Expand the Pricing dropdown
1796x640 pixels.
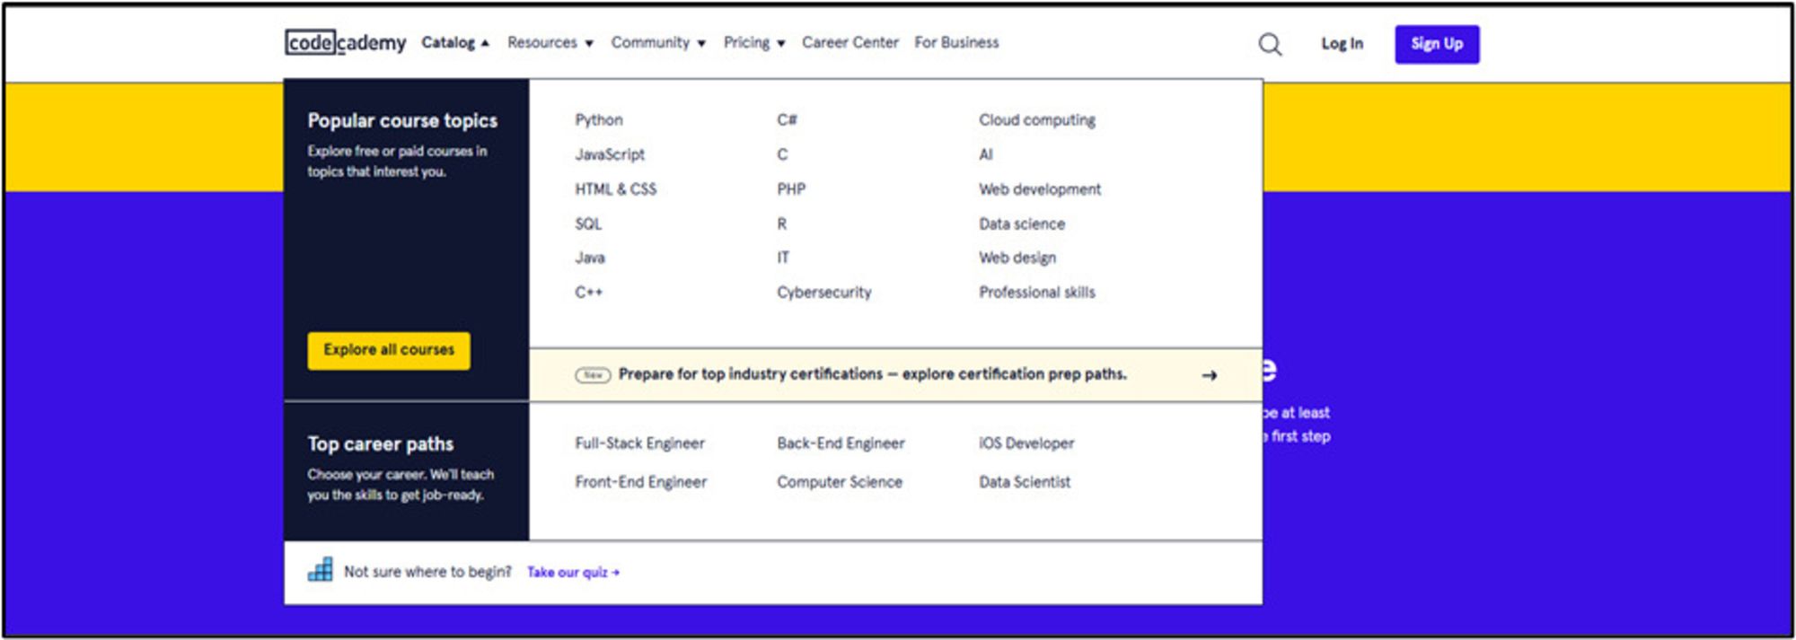pyautogui.click(x=753, y=42)
